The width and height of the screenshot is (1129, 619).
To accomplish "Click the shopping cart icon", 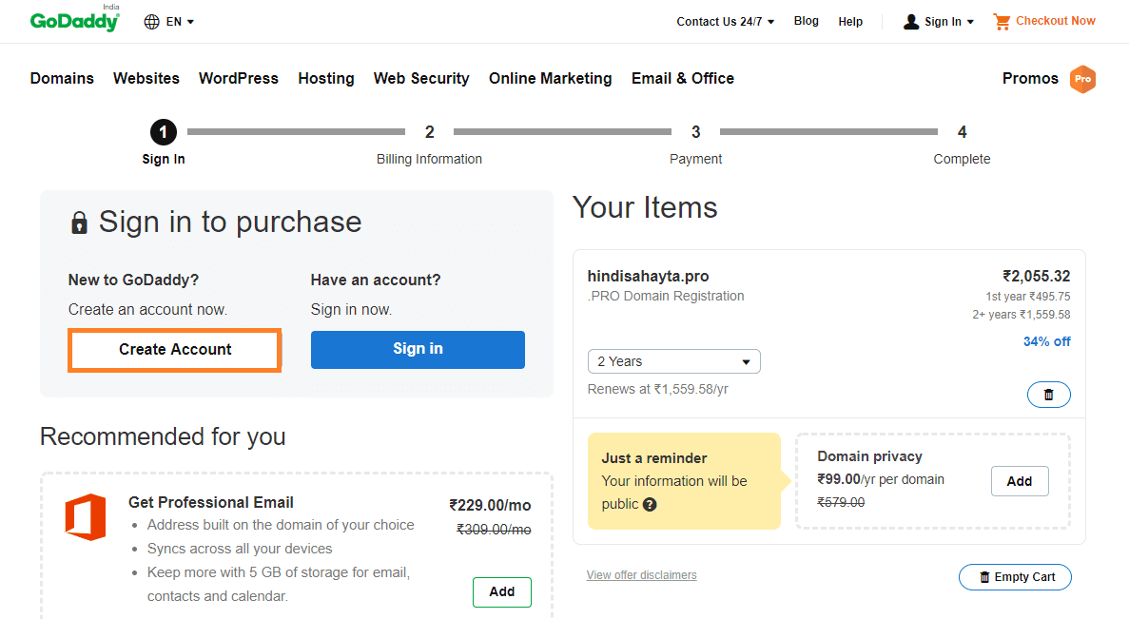I will [1002, 22].
